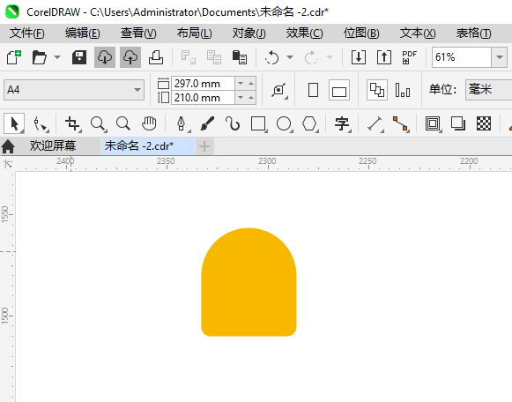Screen dimensions: 512x402
Task: Create a new document with New icon
Action: [x=14, y=57]
